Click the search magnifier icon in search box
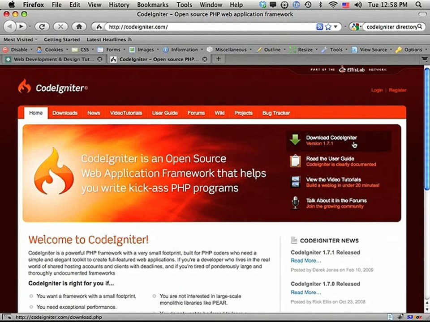This screenshot has height=322, width=430. (x=420, y=26)
